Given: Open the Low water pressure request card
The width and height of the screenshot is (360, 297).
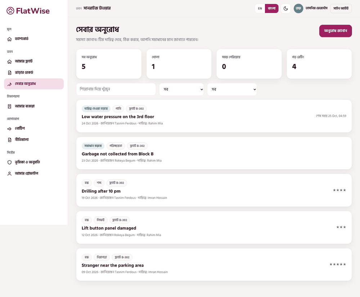Looking at the screenshot, I should pos(214,116).
